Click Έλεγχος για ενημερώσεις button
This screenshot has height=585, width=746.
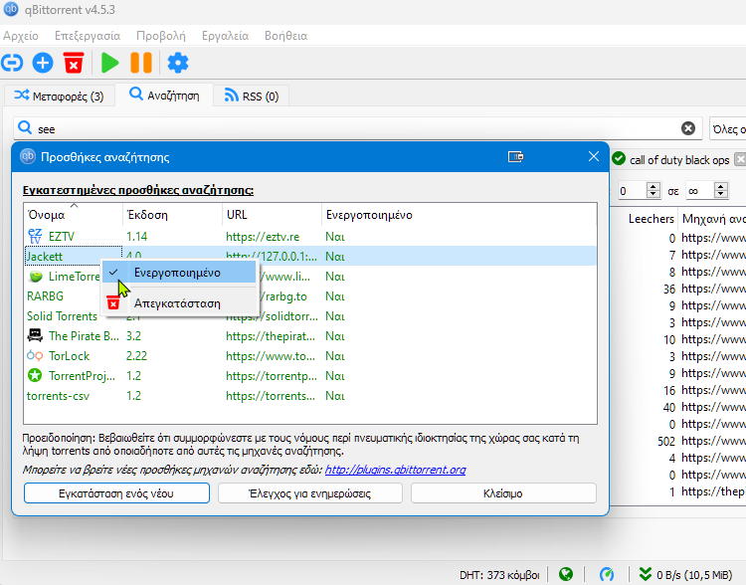click(309, 493)
